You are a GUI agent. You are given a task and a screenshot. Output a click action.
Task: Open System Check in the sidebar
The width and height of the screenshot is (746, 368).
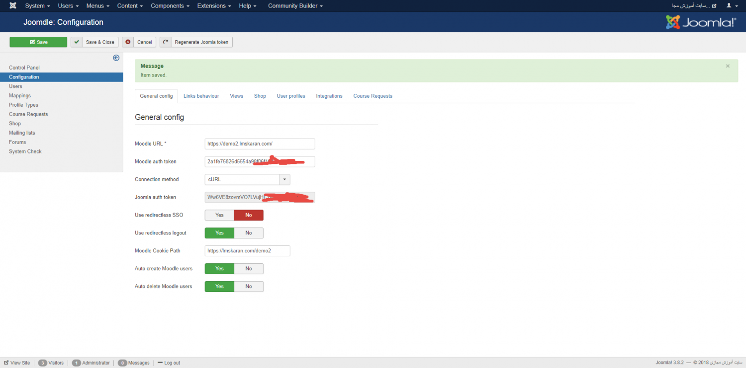[x=25, y=151]
